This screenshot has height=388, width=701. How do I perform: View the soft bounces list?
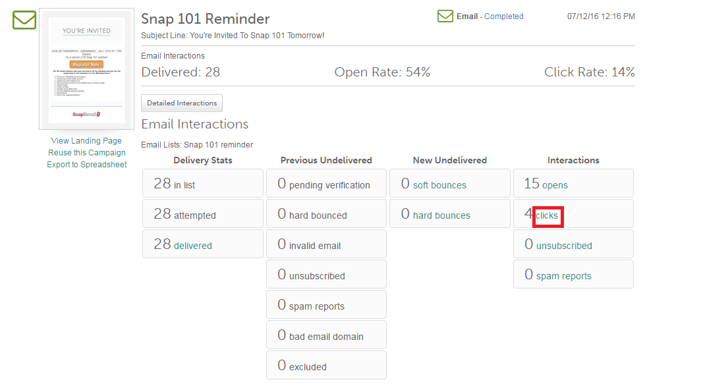pos(439,185)
